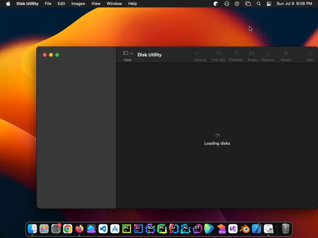Screen dimensions: 318x238
Task: Open the green-blue triangle Dock app
Action: (209, 229)
